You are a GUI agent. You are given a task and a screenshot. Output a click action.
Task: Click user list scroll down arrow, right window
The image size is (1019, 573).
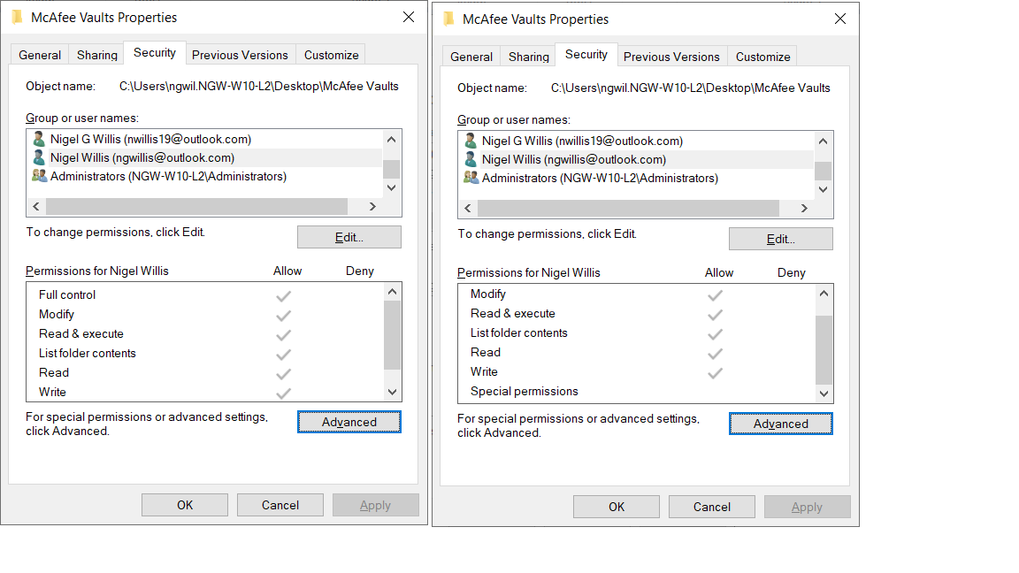click(x=823, y=190)
